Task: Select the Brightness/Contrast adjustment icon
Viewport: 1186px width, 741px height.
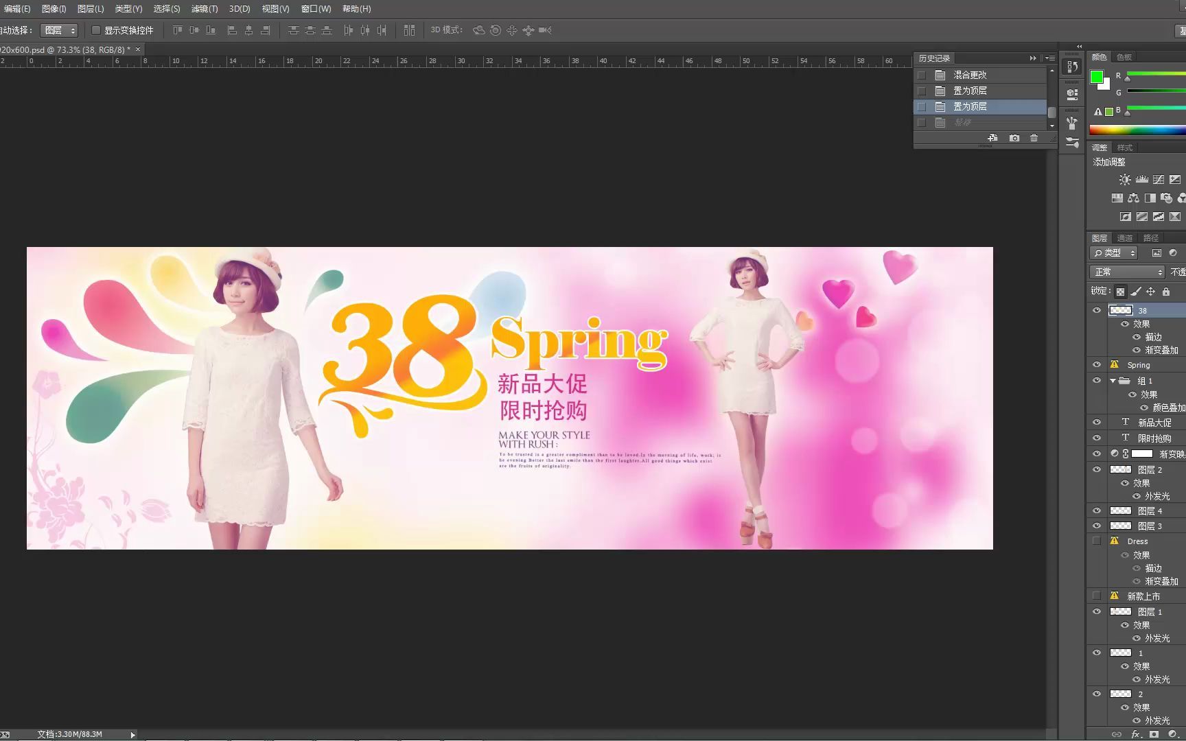Action: tap(1124, 180)
